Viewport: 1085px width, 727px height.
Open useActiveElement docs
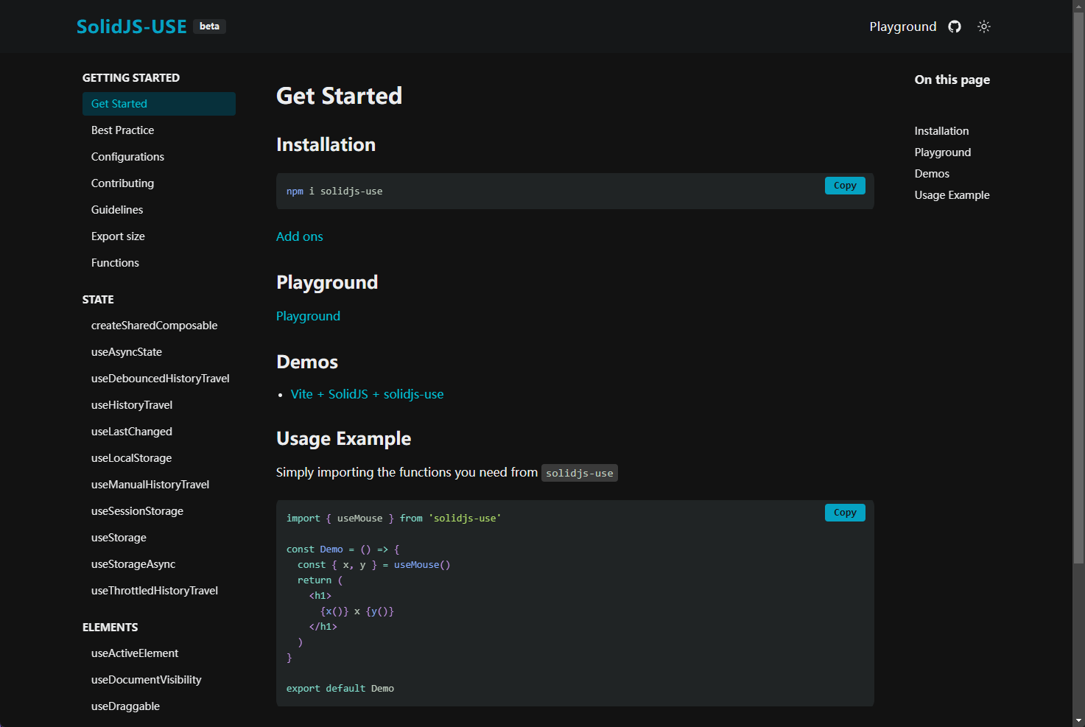click(159, 653)
